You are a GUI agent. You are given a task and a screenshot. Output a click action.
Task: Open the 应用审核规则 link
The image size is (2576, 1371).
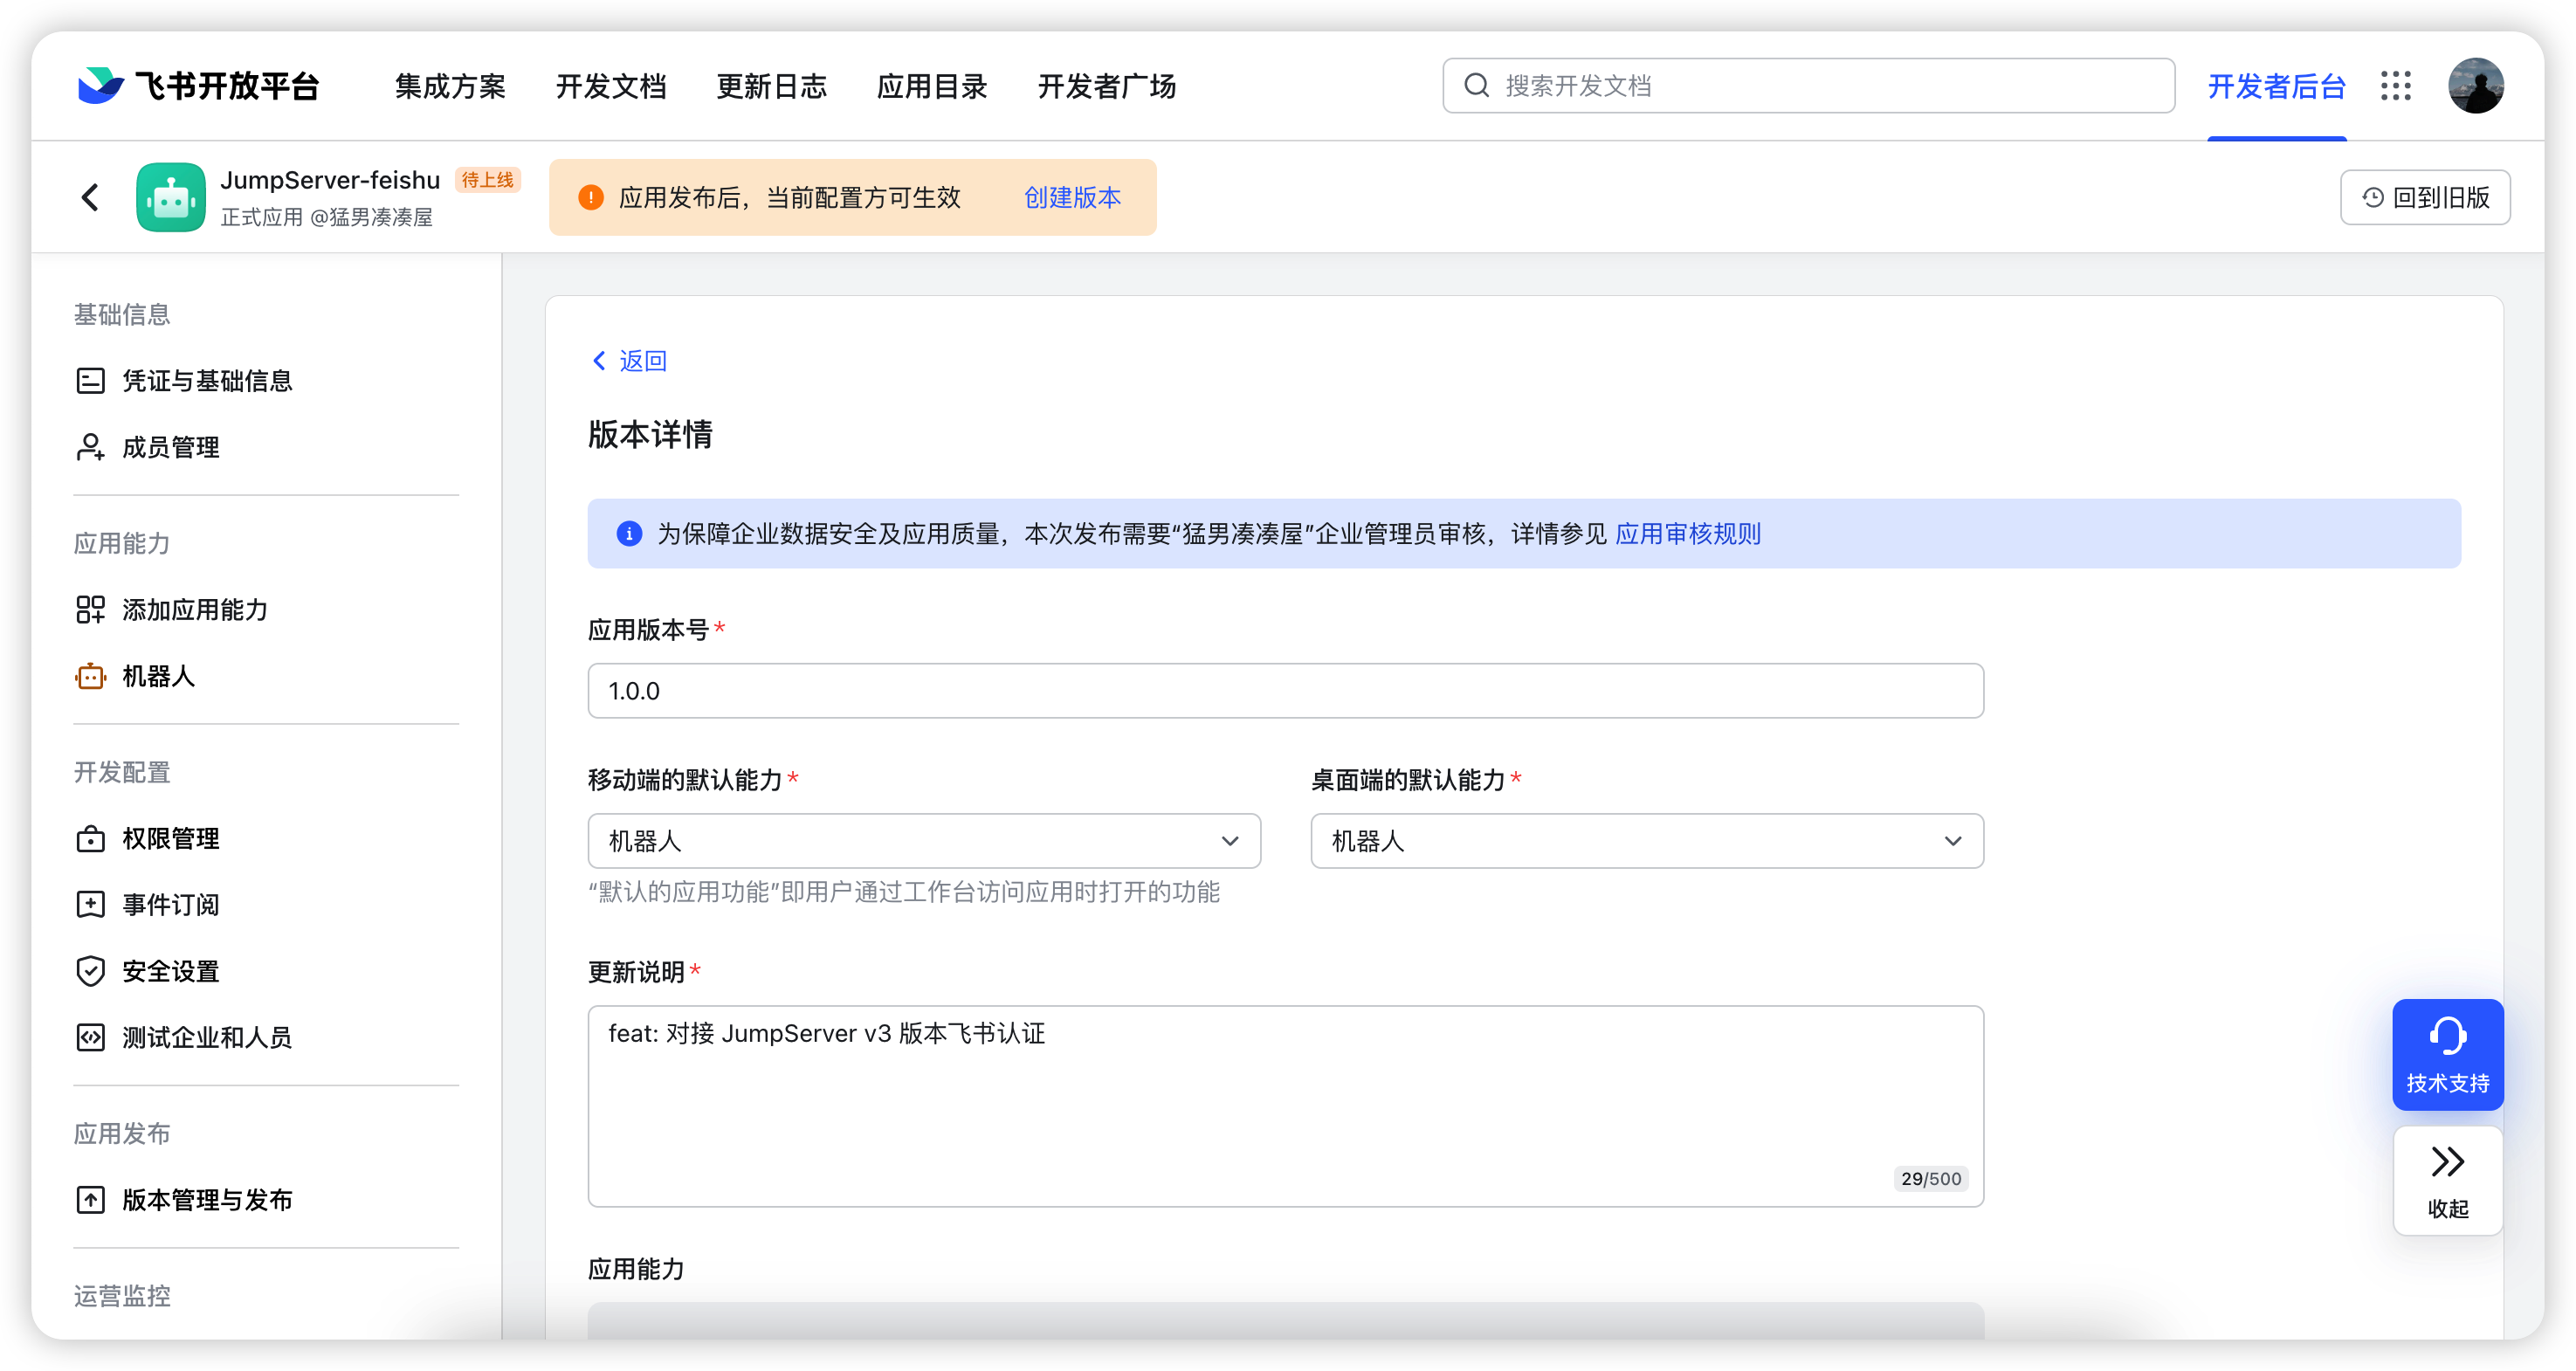pyautogui.click(x=1688, y=534)
